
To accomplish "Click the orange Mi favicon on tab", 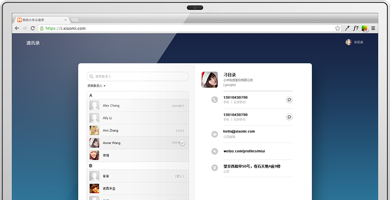I will [20, 20].
